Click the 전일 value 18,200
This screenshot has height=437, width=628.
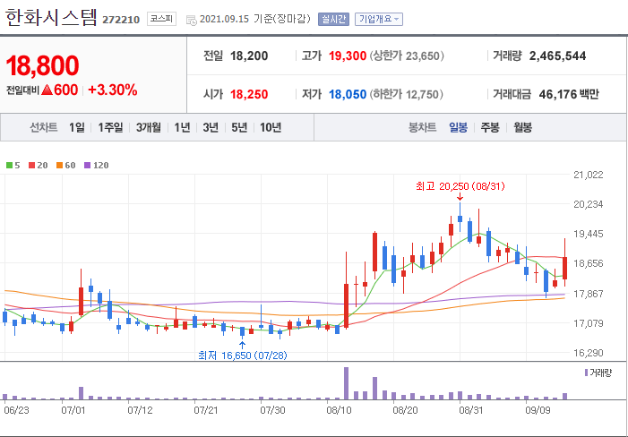click(x=249, y=56)
